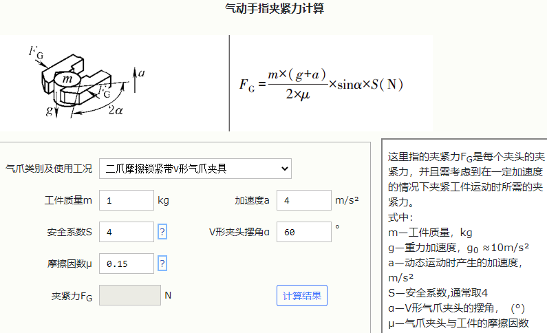547x333 pixels.
Task: Click the line m—工件质量, kg
Action: coord(430,233)
